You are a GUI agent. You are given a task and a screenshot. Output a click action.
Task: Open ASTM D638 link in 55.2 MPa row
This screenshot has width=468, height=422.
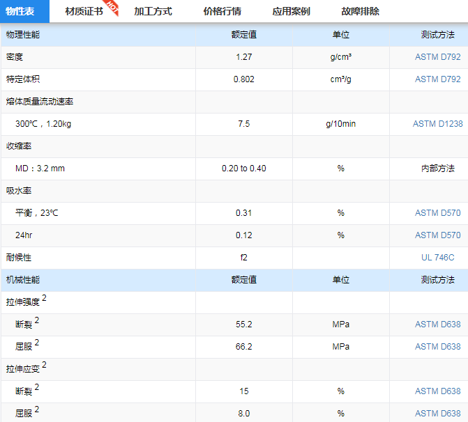[x=437, y=325]
